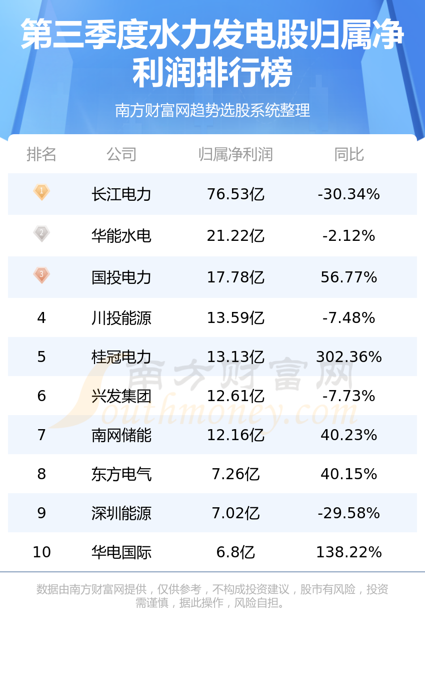Select 华电国际 company entry
The width and height of the screenshot is (425, 676).
point(121,552)
